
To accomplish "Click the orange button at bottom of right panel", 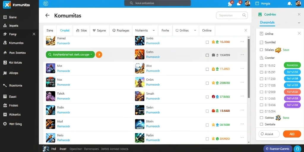I will pos(292,134).
